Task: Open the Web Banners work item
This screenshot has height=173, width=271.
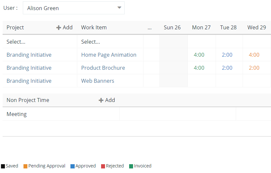Action: 98,81
